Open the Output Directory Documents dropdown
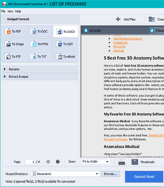164x187 pixels. click(x=65, y=174)
